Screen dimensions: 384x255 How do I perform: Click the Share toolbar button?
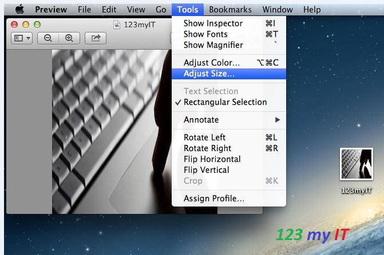coord(96,38)
